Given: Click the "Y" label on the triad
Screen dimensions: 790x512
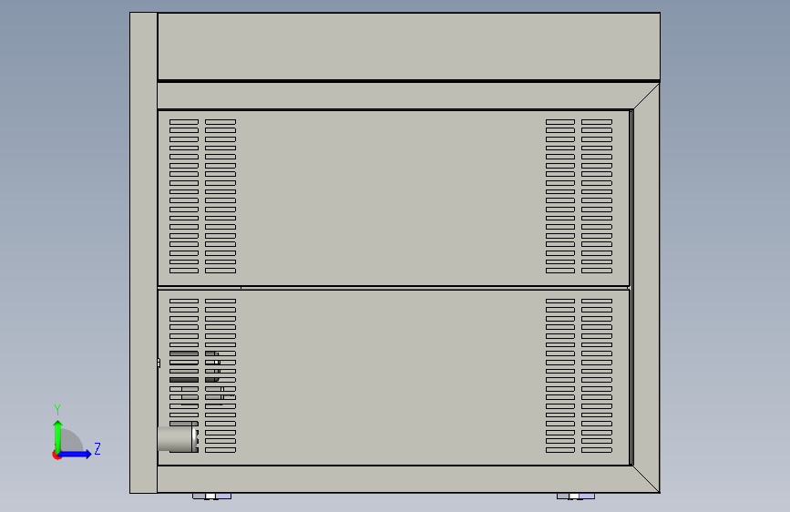Looking at the screenshot, I should (57, 410).
